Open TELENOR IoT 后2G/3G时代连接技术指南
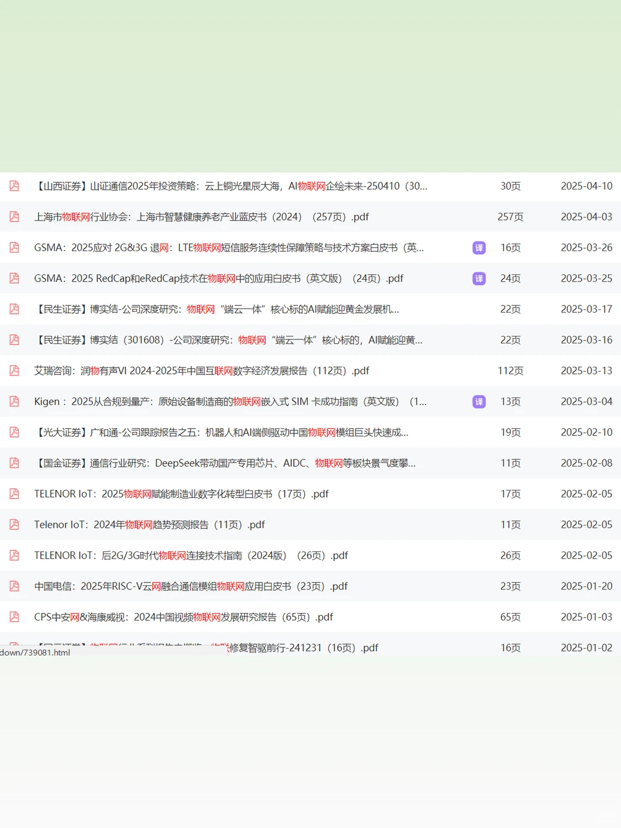The image size is (621, 828). (x=191, y=555)
